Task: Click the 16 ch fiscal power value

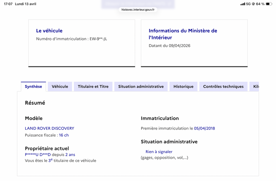Action: 64,135
